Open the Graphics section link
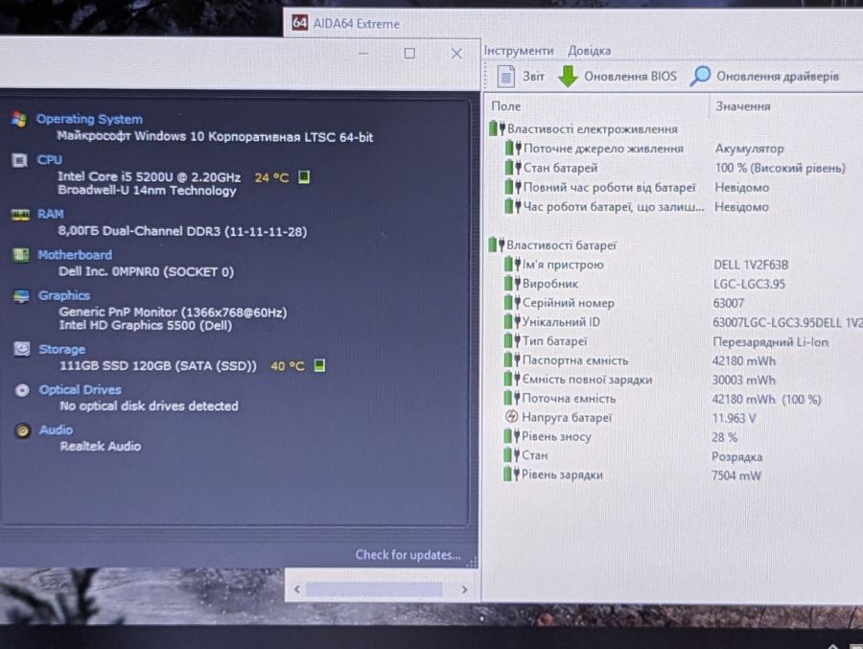Image resolution: width=863 pixels, height=649 pixels. point(64,295)
